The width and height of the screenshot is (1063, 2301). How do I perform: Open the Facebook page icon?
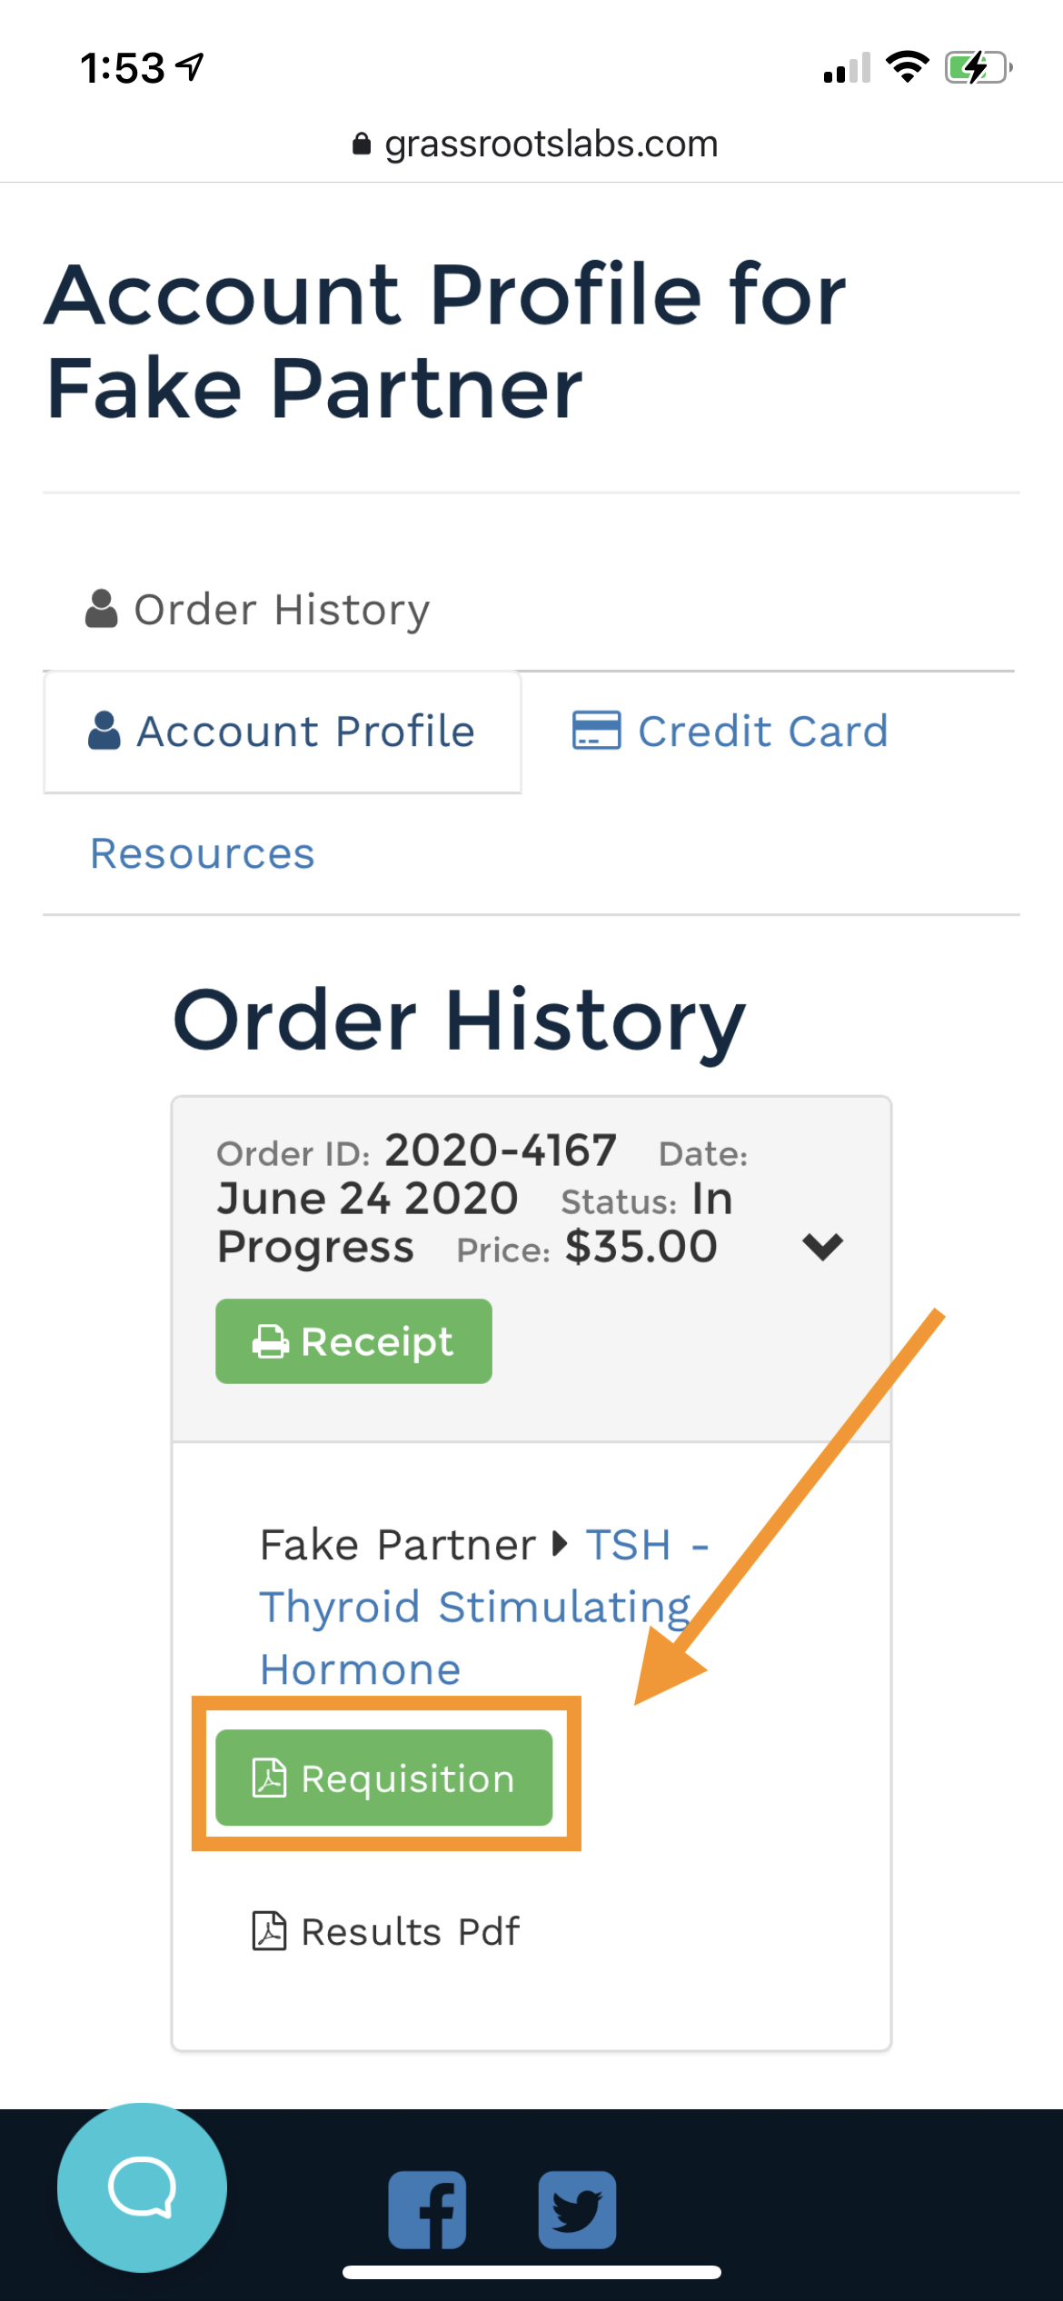pyautogui.click(x=428, y=2210)
